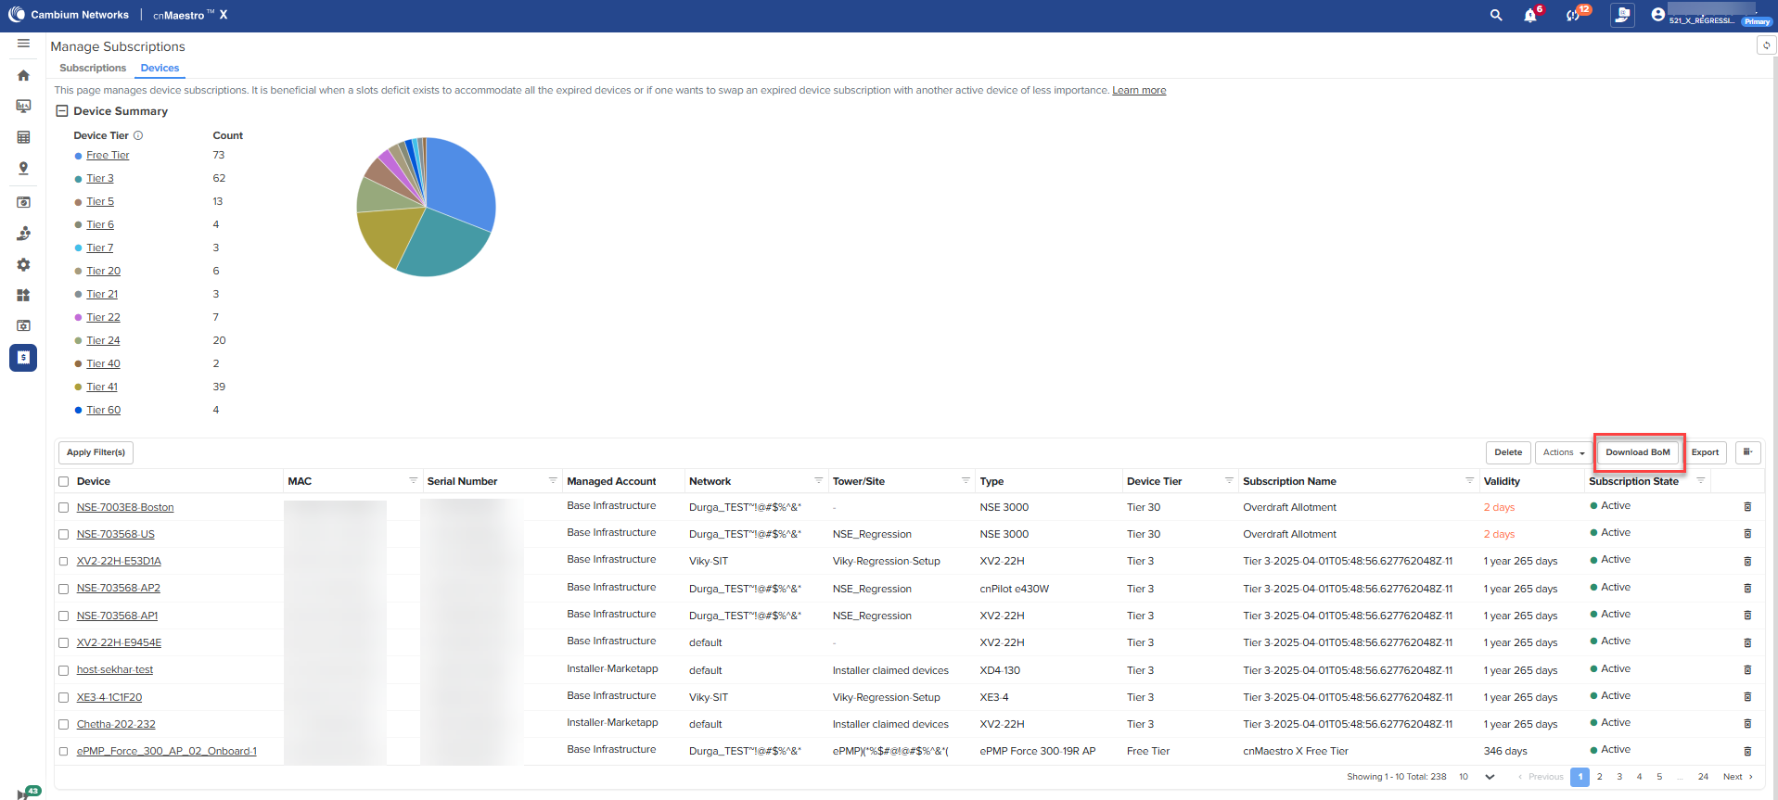The height and width of the screenshot is (800, 1778).
Task: Check the select-all devices checkbox
Action: pyautogui.click(x=64, y=482)
